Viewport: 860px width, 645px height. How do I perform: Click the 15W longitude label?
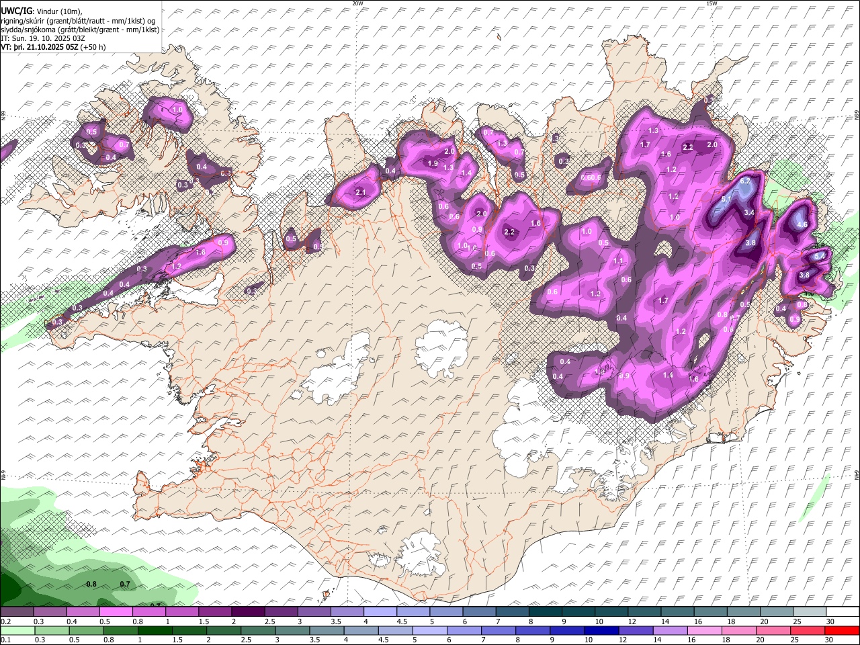[x=712, y=3]
